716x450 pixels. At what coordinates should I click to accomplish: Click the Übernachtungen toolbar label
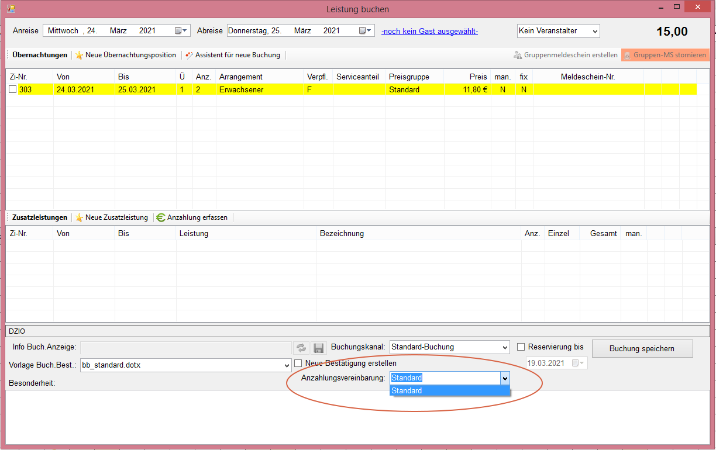39,55
